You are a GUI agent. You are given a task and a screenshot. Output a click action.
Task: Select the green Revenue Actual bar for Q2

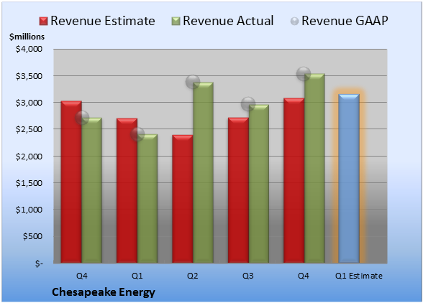203,172
